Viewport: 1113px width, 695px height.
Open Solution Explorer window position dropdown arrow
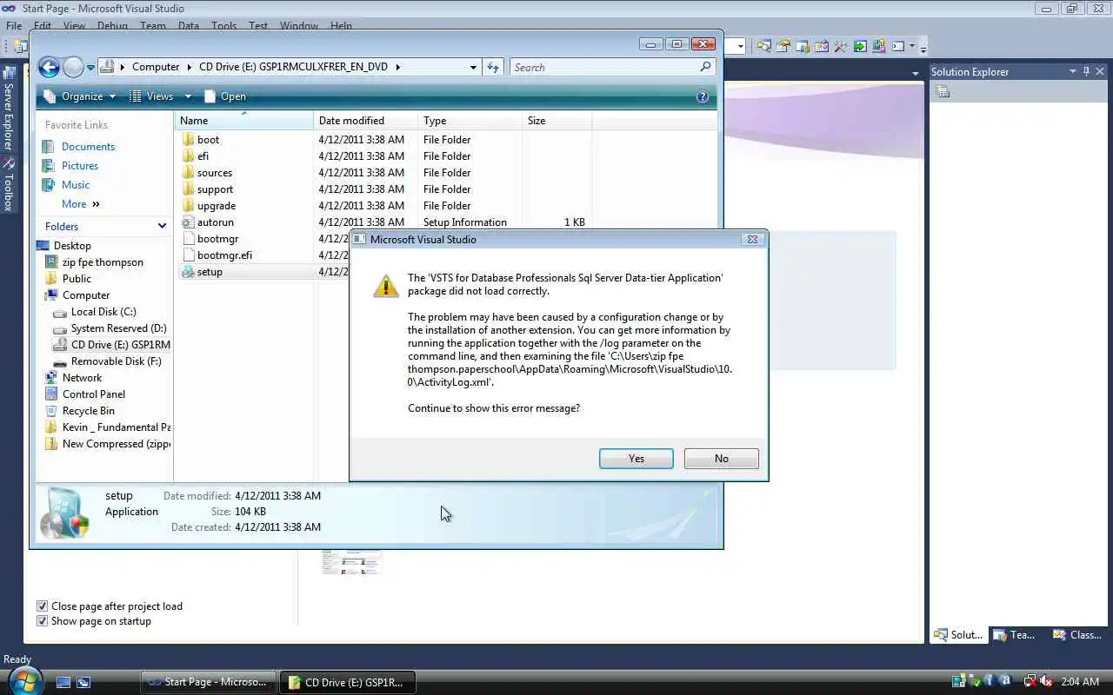click(1073, 71)
